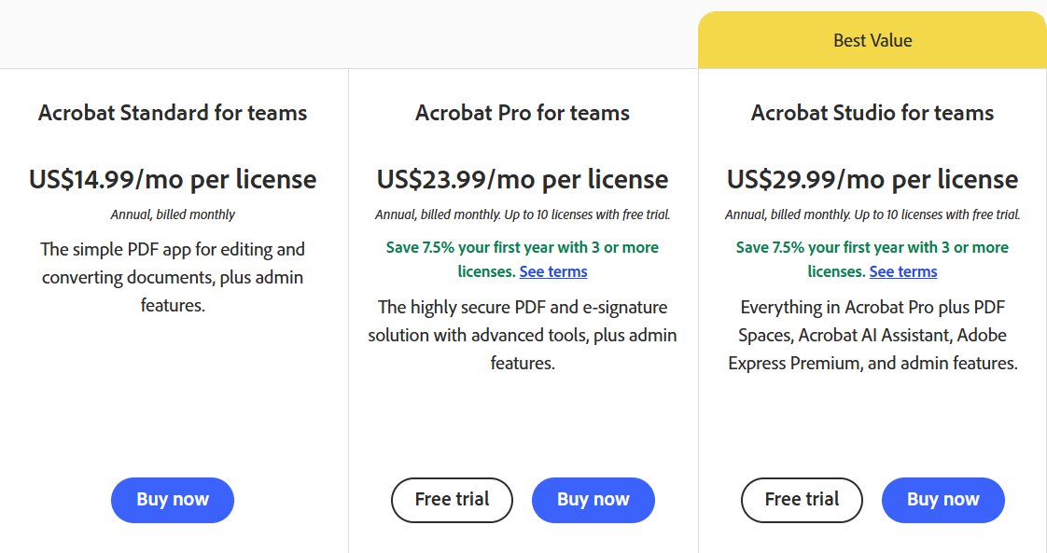Select the Acrobat Studio for teams heading
Screen dimensions: 1047x553
(x=872, y=113)
